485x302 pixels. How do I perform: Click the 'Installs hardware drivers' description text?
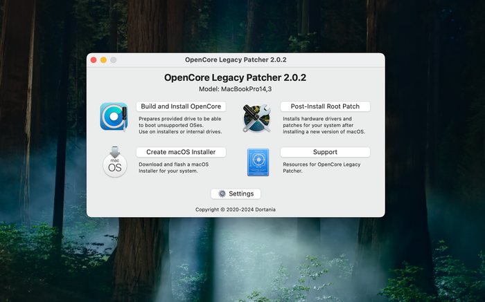coord(324,125)
